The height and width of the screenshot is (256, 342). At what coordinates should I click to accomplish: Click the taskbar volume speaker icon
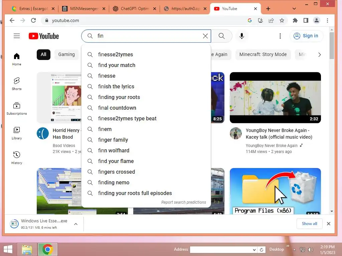310,250
